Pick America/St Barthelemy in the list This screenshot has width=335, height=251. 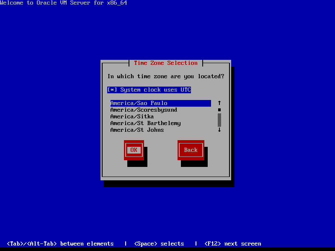click(x=145, y=123)
